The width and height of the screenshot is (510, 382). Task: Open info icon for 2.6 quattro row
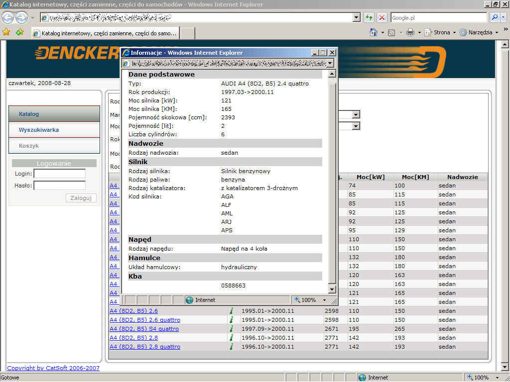(x=231, y=320)
